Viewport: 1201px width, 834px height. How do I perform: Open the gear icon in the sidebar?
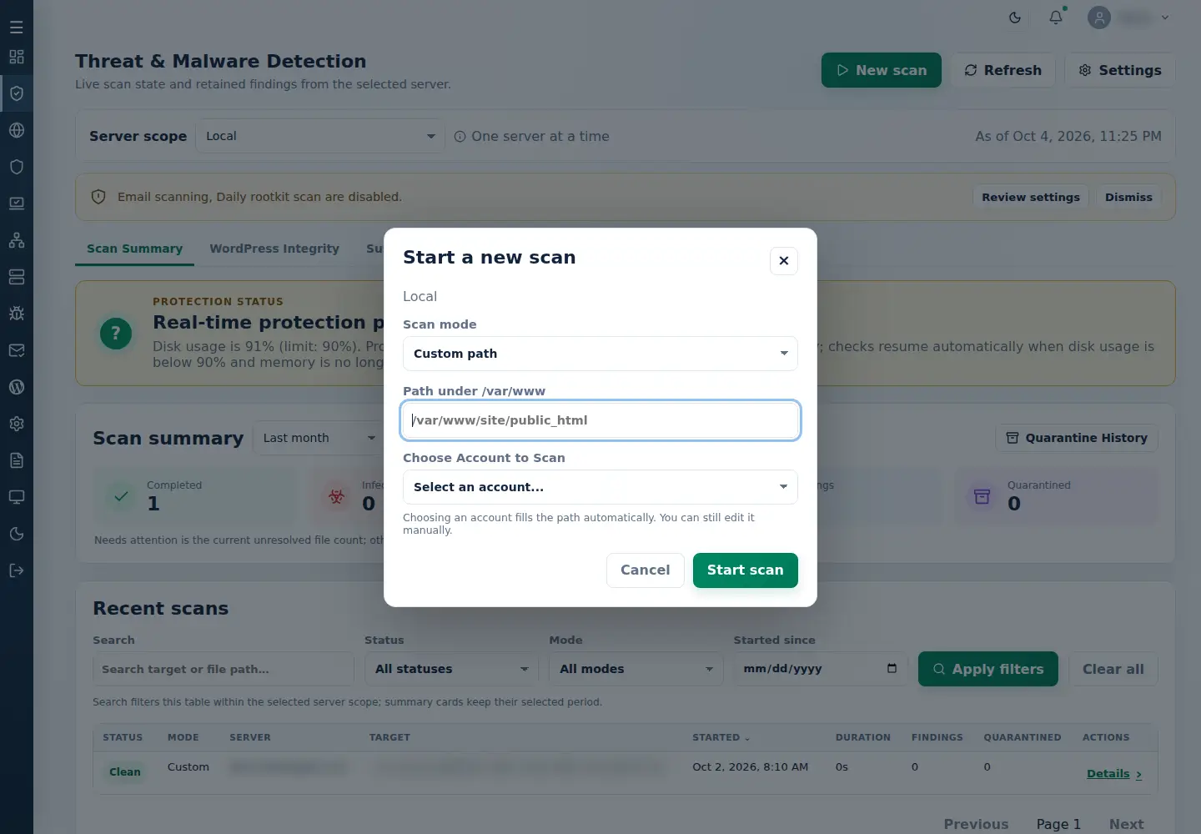[17, 424]
